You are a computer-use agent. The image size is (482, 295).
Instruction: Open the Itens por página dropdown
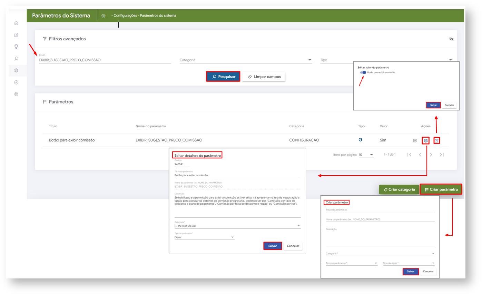point(366,155)
